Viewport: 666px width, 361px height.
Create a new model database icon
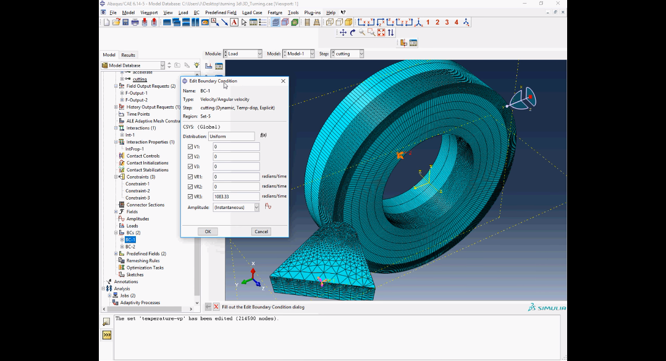[107, 22]
